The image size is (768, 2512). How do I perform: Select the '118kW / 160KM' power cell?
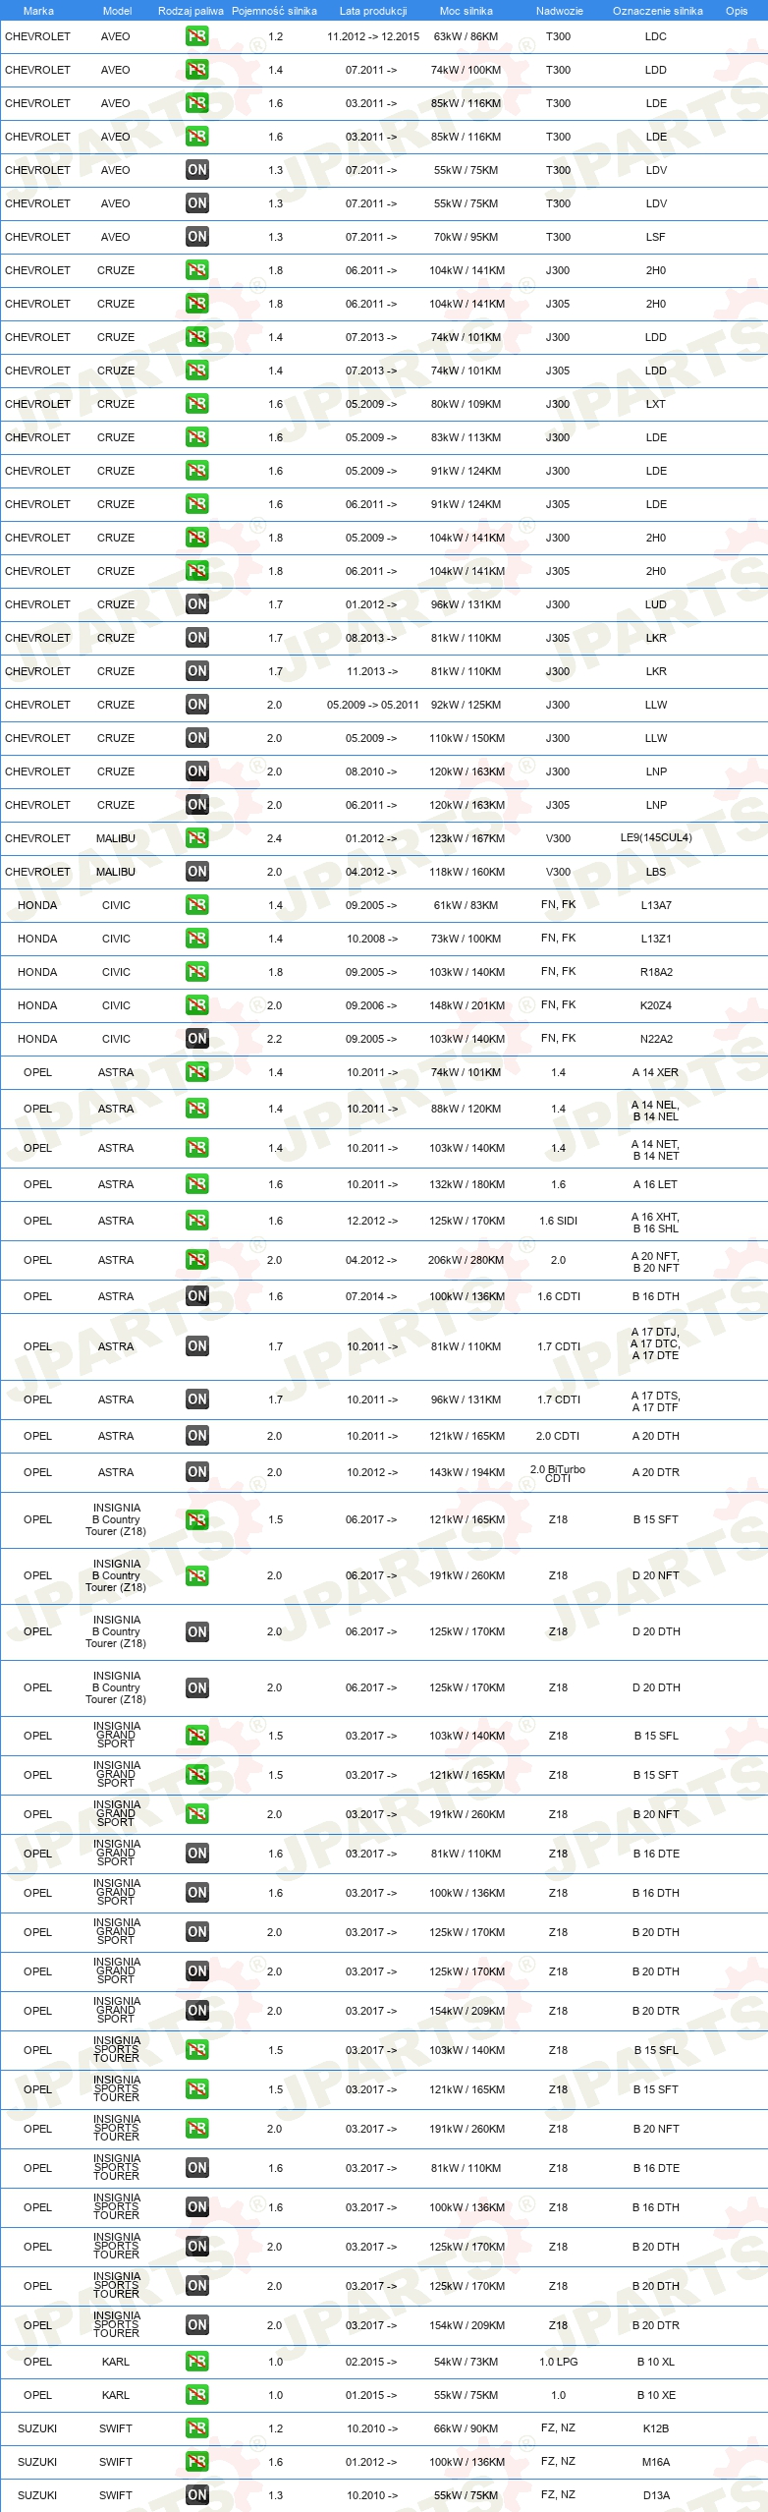point(466,872)
